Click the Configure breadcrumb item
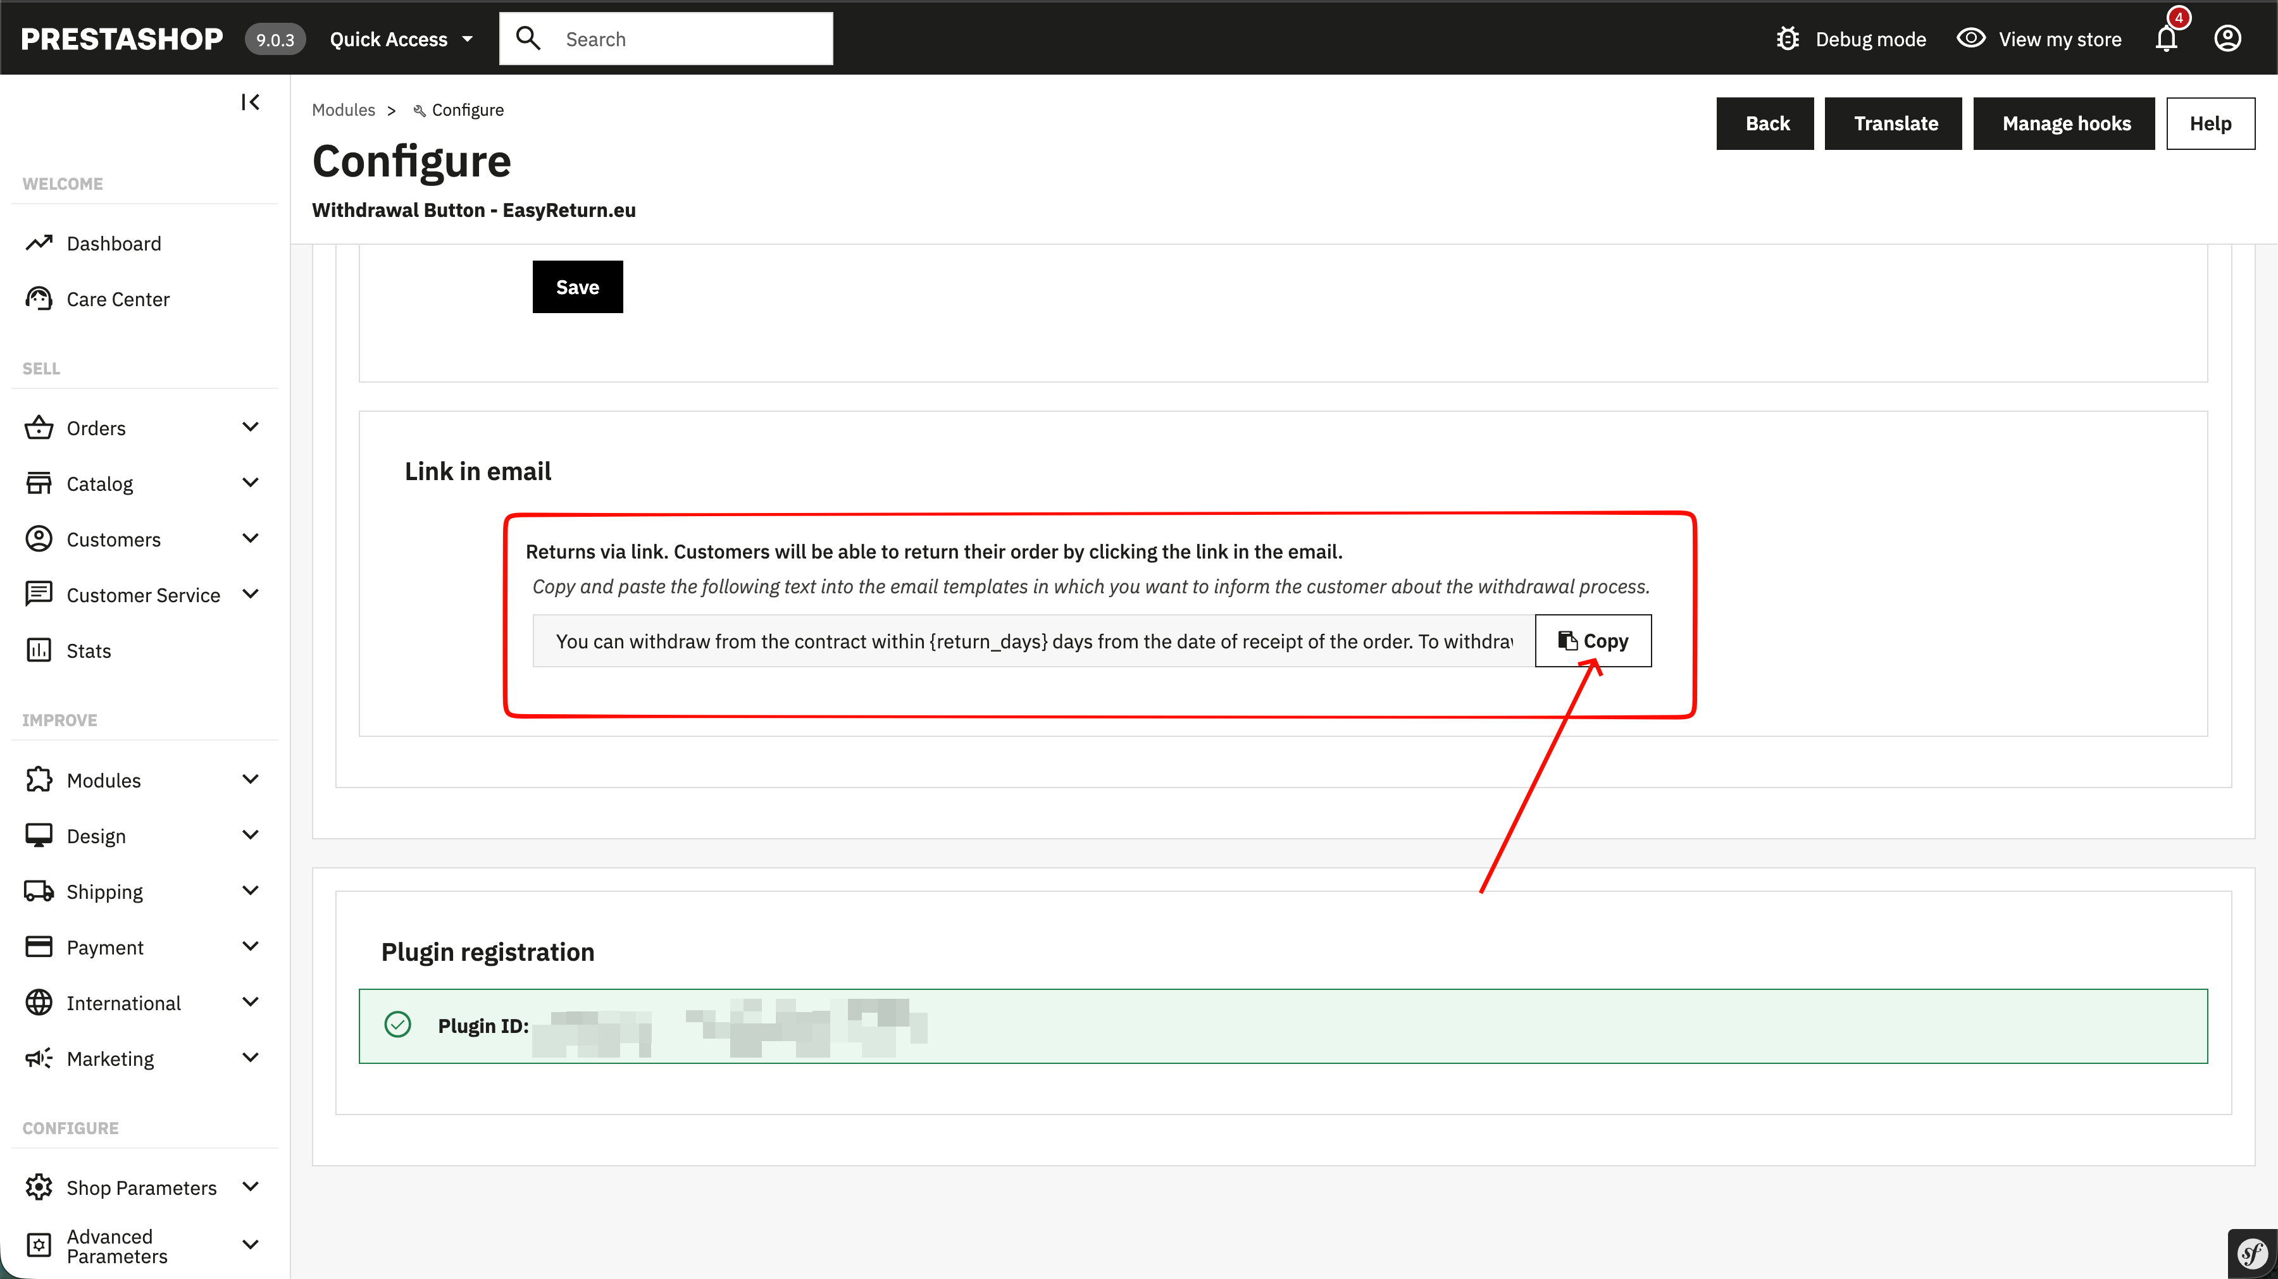 459,109
